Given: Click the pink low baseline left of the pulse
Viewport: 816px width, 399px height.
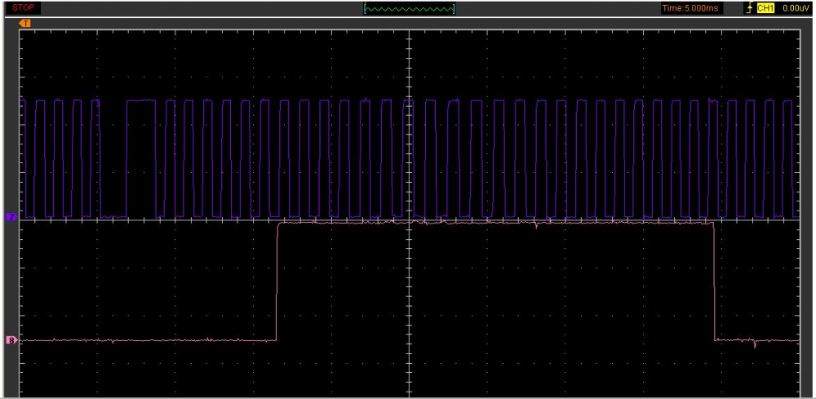Looking at the screenshot, I should tap(147, 339).
